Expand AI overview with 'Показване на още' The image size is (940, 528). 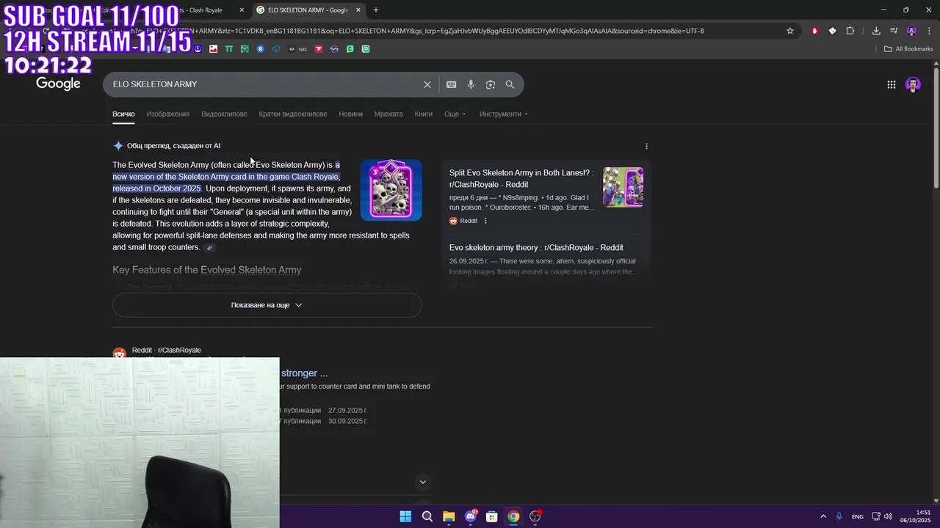(267, 305)
